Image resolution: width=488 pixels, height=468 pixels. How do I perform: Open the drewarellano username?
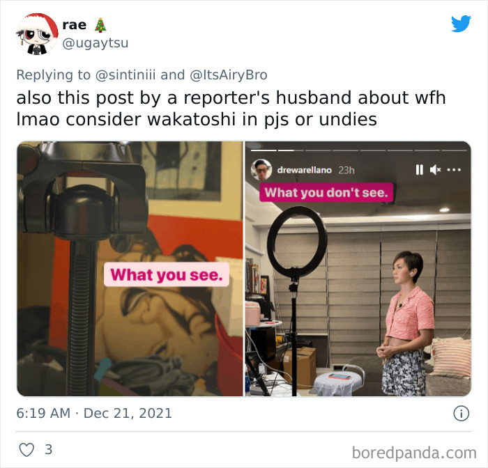pyautogui.click(x=304, y=170)
